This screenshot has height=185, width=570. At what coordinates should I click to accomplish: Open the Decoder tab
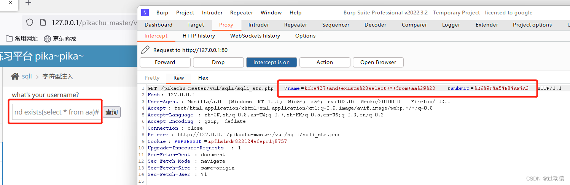pos(375,25)
